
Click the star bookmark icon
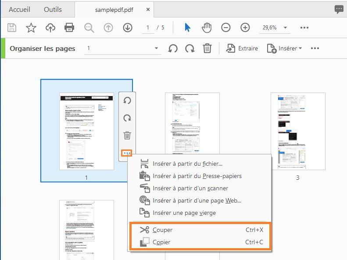coord(31,28)
